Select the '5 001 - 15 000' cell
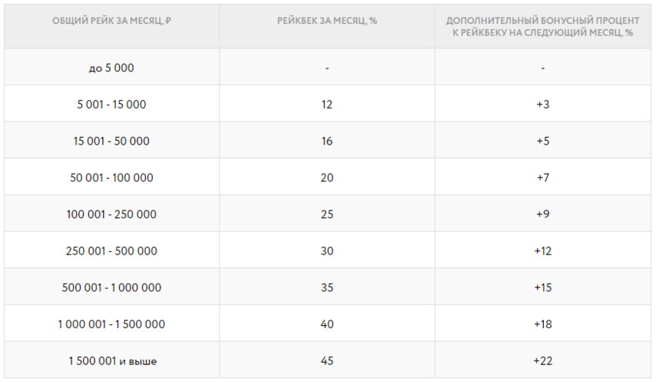 click(111, 105)
